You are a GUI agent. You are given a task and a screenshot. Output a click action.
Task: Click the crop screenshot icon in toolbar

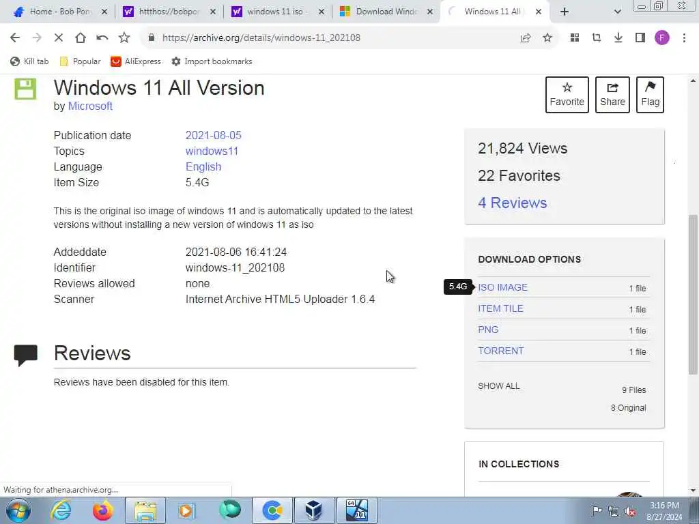point(597,38)
